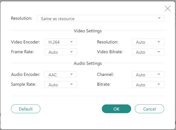This screenshot has height=130, width=176.
Task: Expand the Video Encoder H.264 dropdown
Action: [60, 42]
